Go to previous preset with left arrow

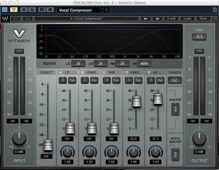pos(146,19)
